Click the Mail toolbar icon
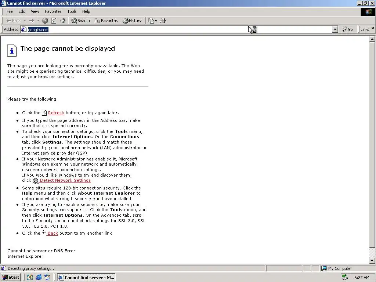 point(152,21)
